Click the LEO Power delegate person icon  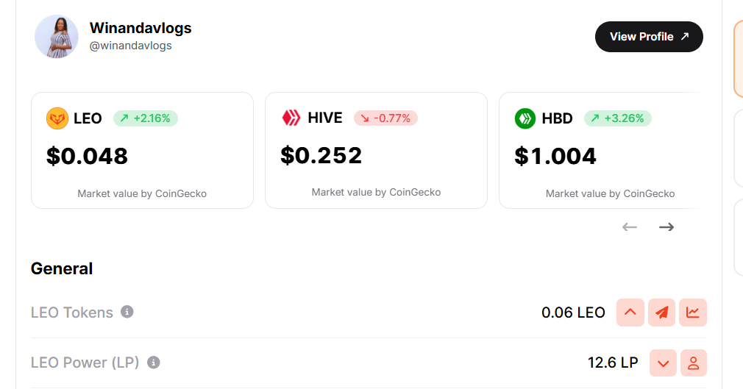(x=693, y=363)
